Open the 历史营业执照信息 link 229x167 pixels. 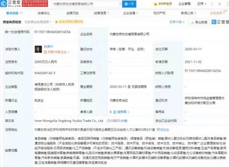(38, 22)
